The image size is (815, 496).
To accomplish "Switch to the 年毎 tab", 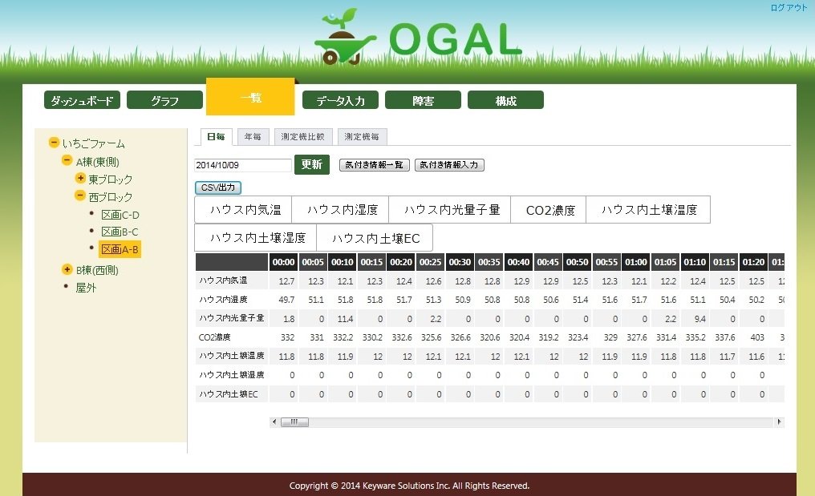I will point(253,137).
